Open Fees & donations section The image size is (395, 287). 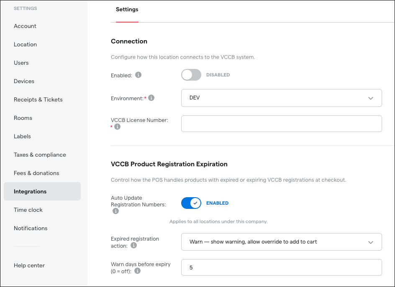[36, 173]
